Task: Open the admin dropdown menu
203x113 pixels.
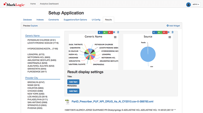Action: pyautogui.click(x=196, y=4)
